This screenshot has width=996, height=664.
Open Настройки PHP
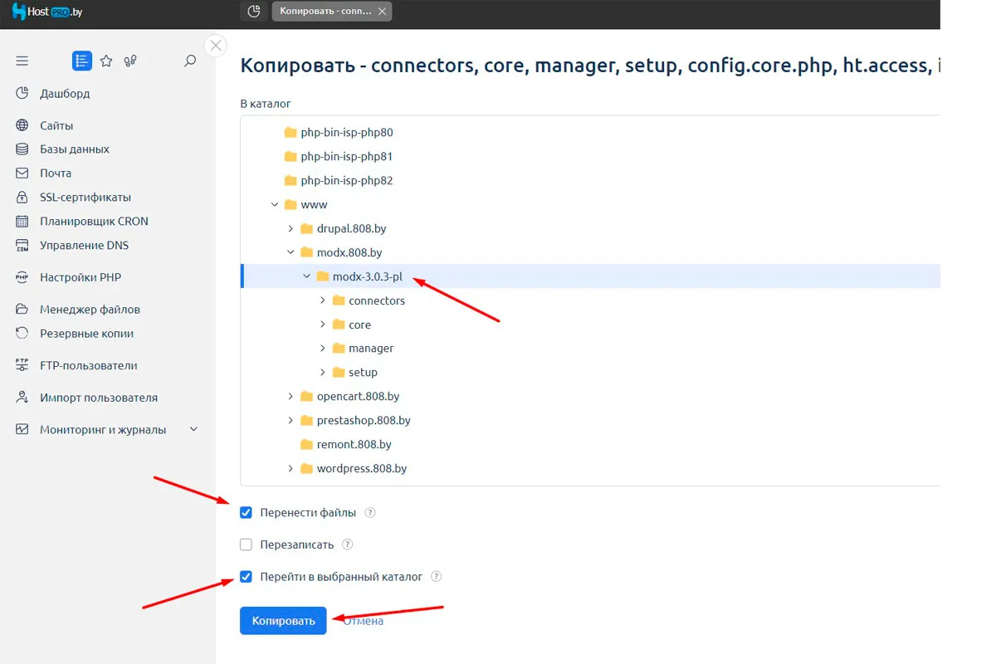81,277
